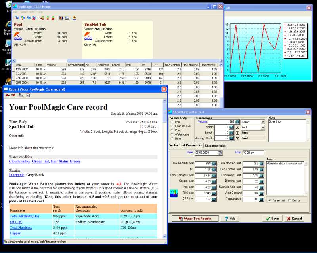Image resolution: width=317 pixels, height=253 pixels.
Task: Open the Inorganic staining link
Action: [x=17, y=175]
